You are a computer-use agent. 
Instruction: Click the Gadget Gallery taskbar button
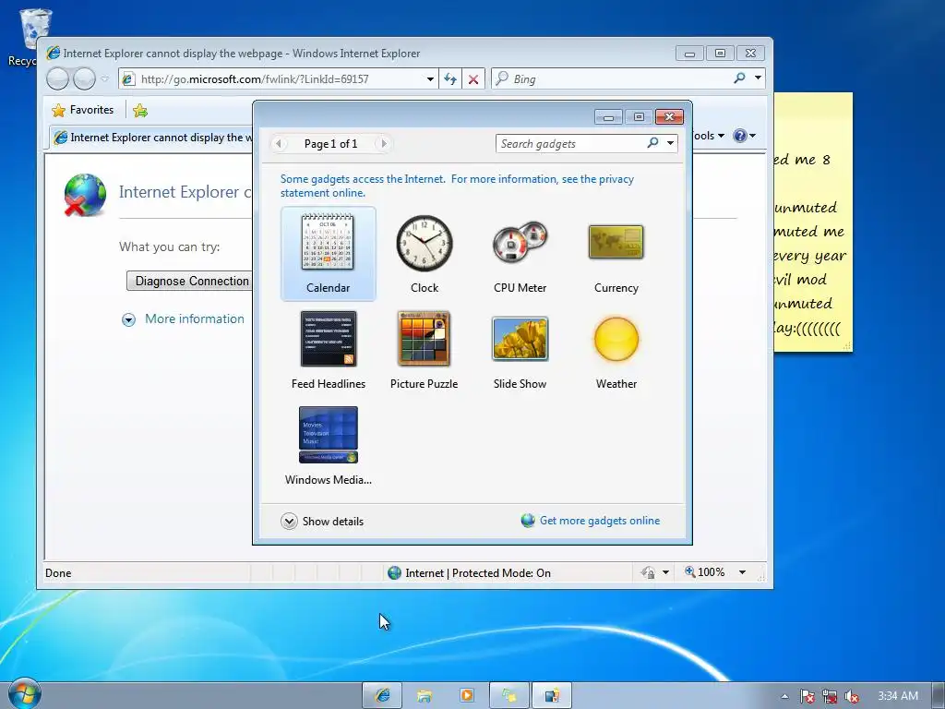click(x=552, y=696)
